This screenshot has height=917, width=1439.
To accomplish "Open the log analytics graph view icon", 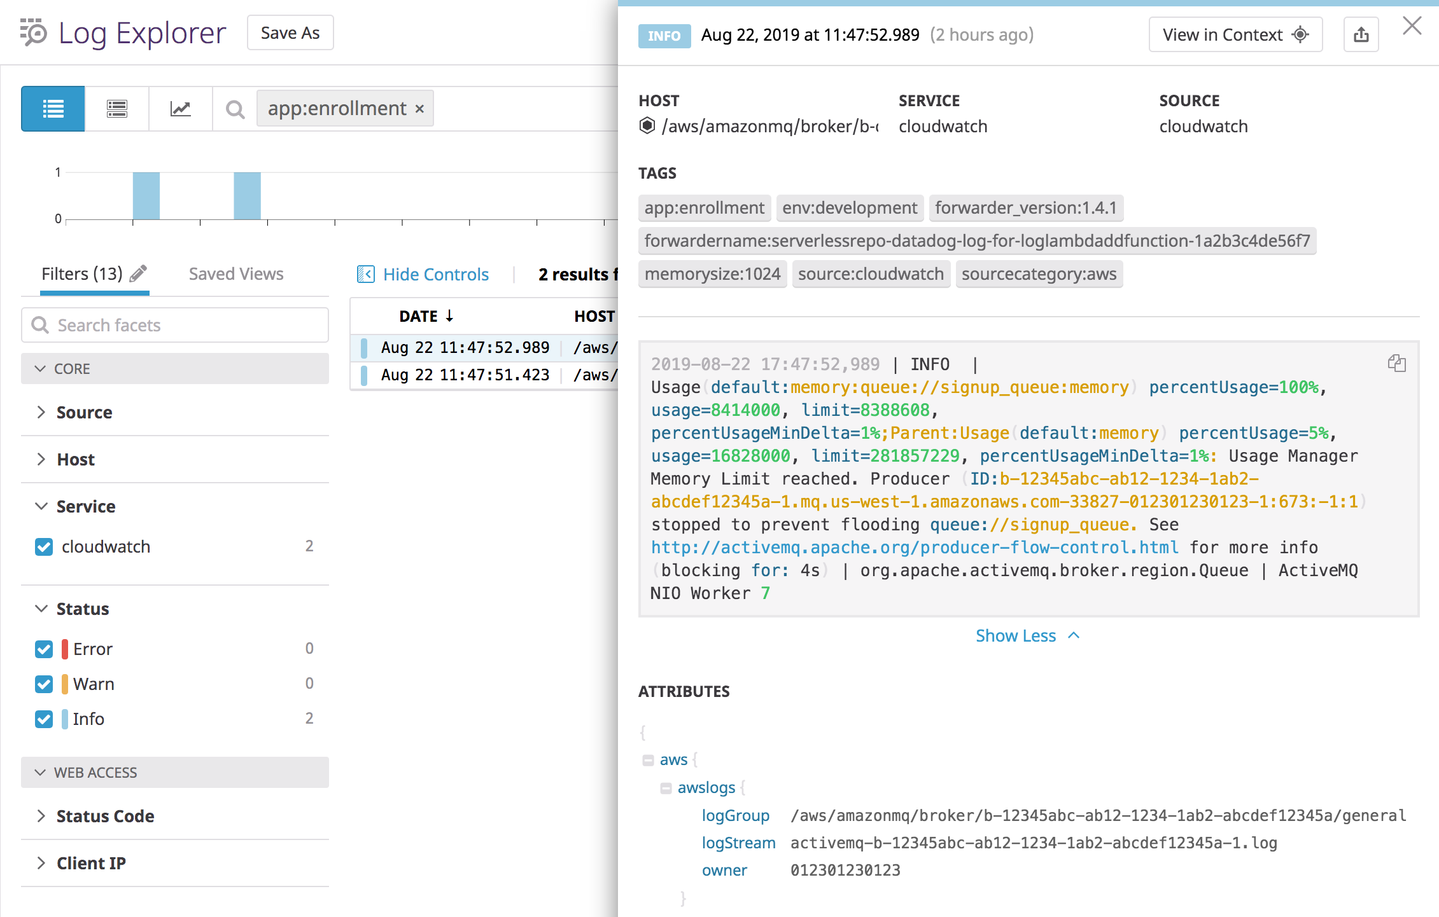I will [x=180, y=108].
